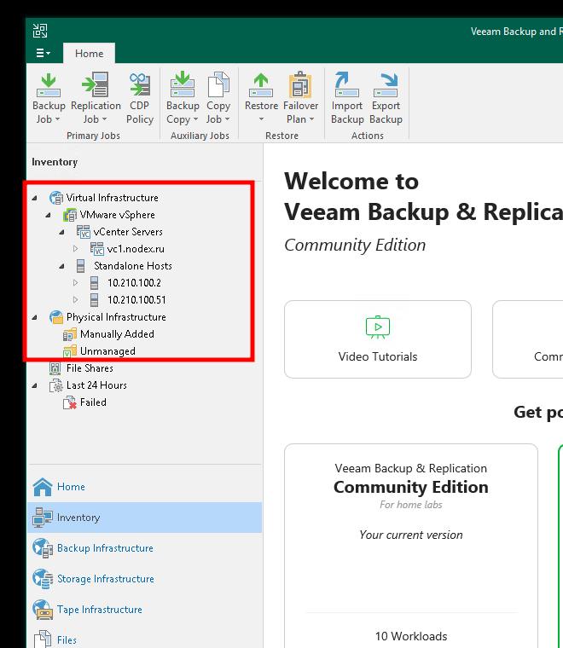This screenshot has height=648, width=563.
Task: Click the Last 24 Hours icon
Action: (56, 385)
